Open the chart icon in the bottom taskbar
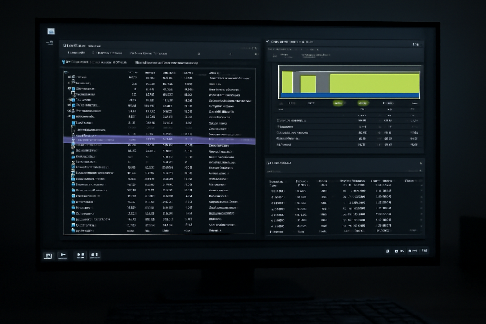Image resolution: width=486 pixels, height=324 pixels. coord(48,255)
